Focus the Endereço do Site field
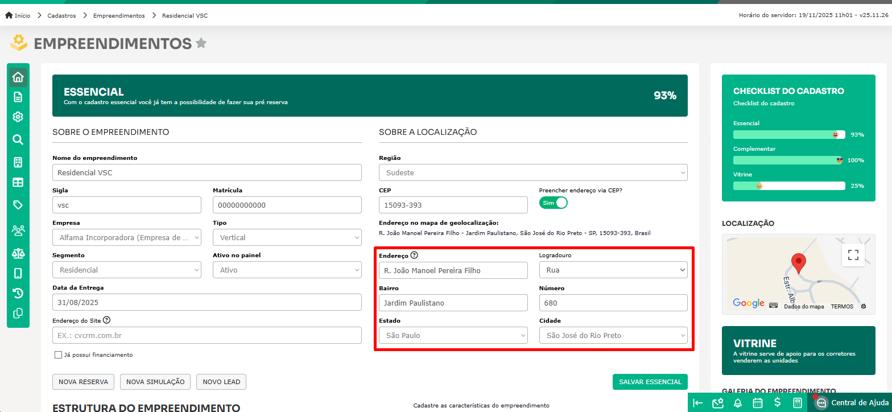Viewport: 892px width, 412px height. tap(207, 335)
